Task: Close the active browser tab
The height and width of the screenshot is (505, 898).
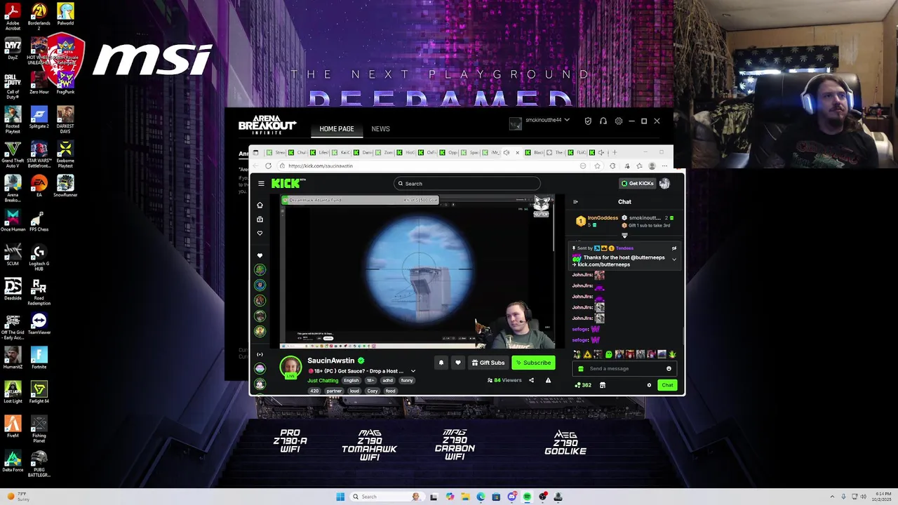Action: coord(518,152)
